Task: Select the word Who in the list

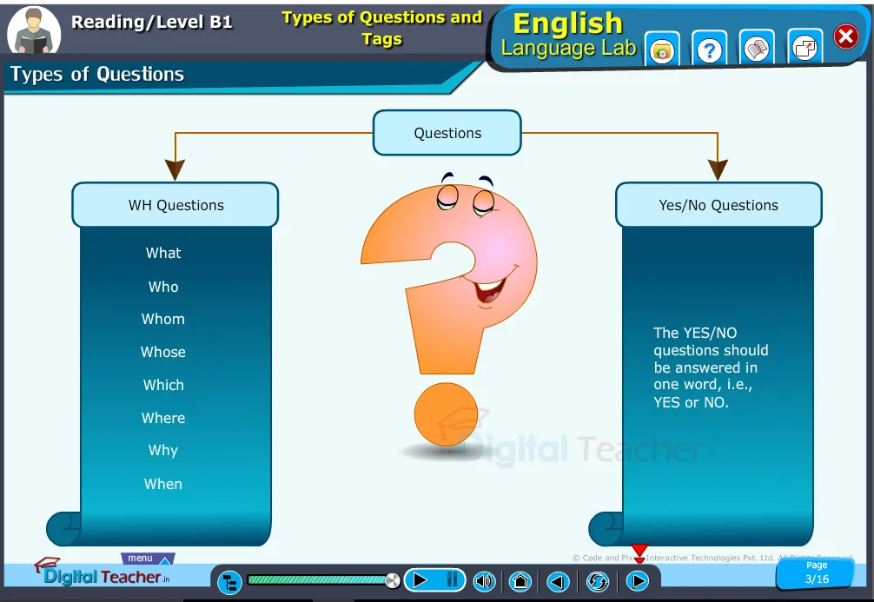Action: 163,287
